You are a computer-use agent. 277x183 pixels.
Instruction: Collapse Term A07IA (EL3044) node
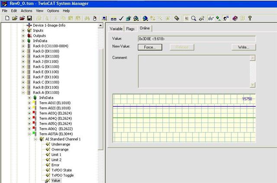pyautogui.click(x=29, y=134)
